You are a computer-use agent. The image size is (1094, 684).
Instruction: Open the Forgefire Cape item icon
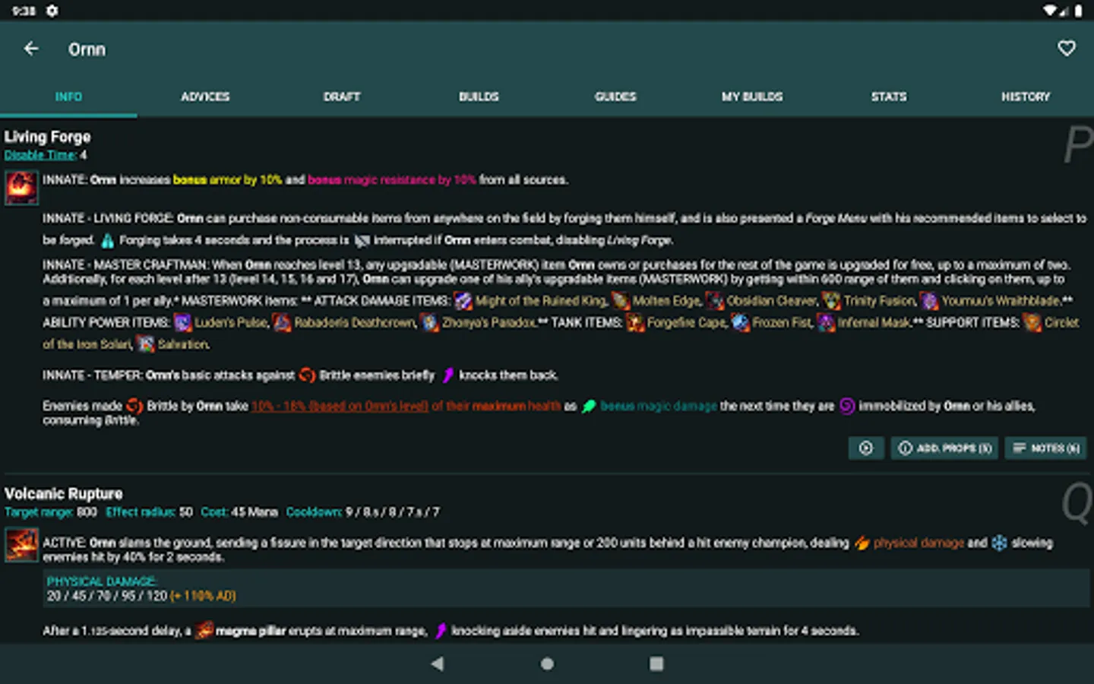point(635,322)
